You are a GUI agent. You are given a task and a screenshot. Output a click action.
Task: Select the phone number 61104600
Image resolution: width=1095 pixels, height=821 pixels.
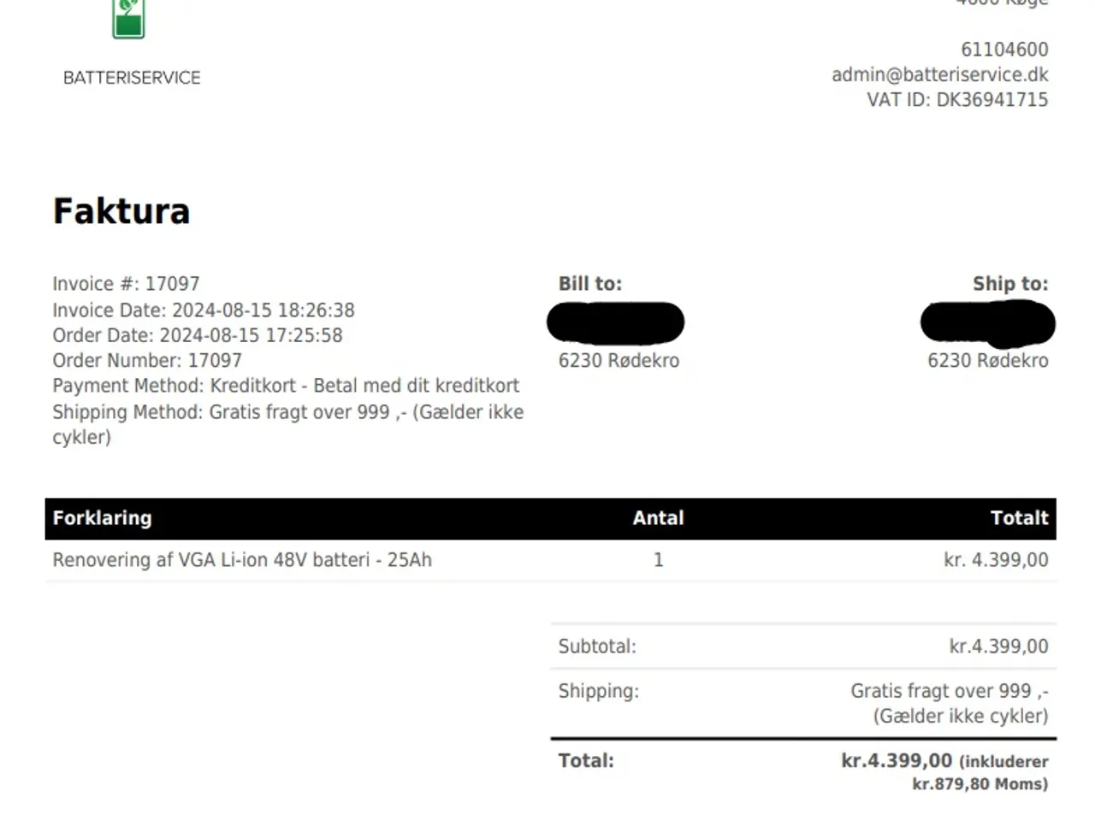(1004, 50)
